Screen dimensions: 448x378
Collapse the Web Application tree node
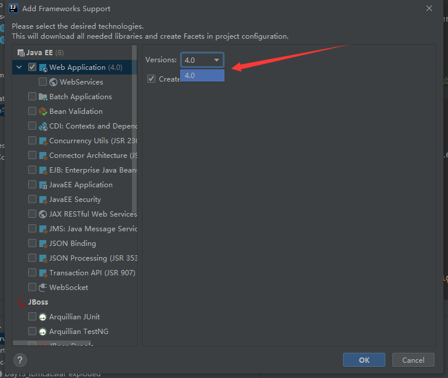pos(19,67)
